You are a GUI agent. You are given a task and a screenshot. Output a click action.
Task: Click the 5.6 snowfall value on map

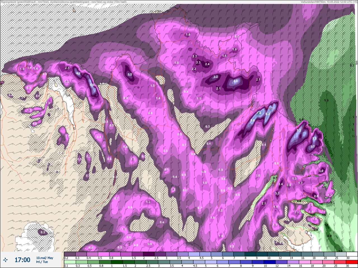click(x=253, y=120)
